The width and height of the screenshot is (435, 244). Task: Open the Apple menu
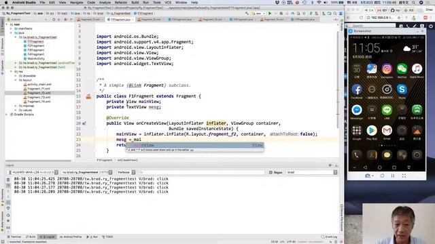point(6,3)
